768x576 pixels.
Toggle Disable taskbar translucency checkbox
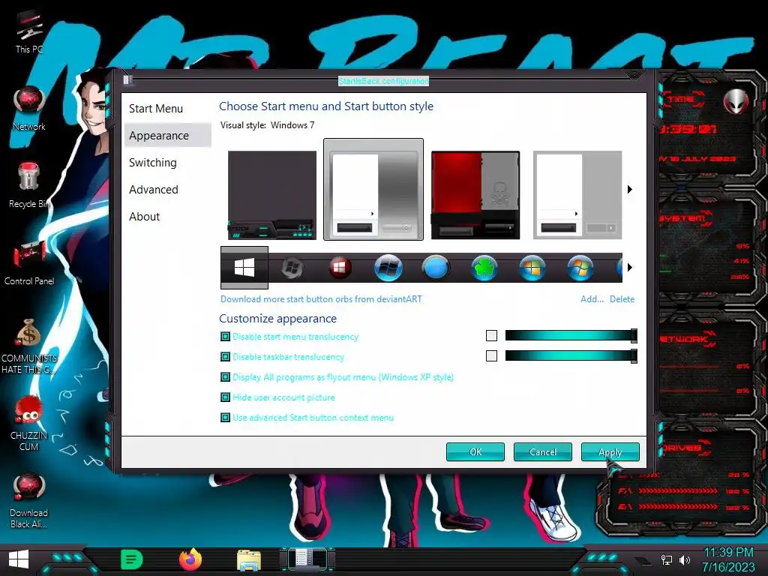click(225, 356)
